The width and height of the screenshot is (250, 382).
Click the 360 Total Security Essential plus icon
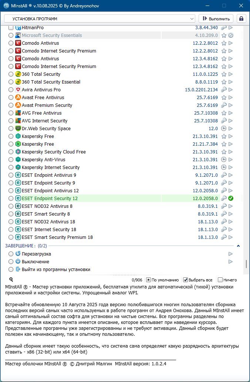(18, 82)
